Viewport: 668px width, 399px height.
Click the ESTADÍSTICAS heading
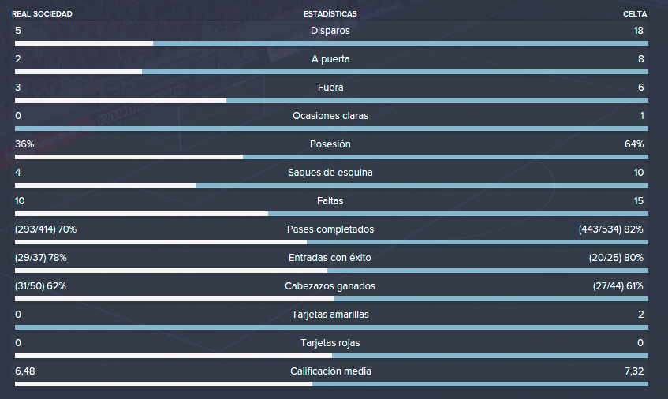[330, 14]
